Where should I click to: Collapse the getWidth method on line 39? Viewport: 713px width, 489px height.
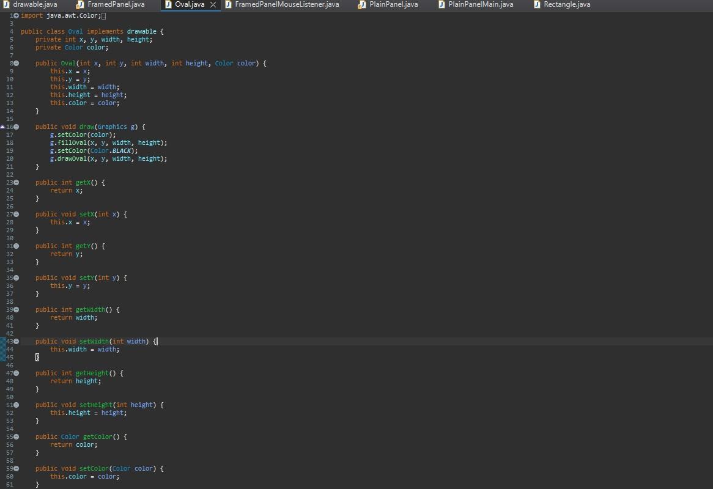coord(17,309)
